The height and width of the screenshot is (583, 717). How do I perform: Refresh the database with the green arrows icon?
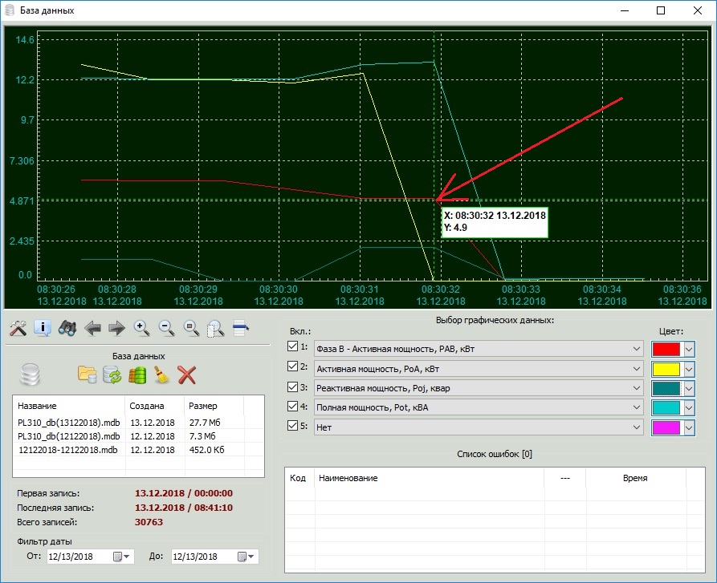[112, 374]
